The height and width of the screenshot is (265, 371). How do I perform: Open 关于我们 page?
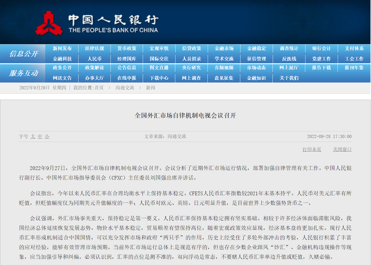(289, 78)
